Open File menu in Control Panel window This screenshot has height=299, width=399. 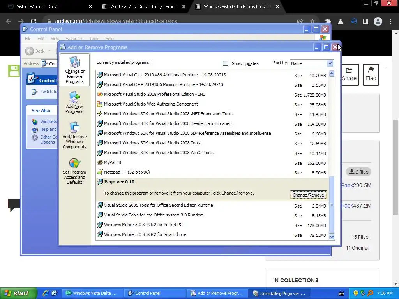point(28,39)
